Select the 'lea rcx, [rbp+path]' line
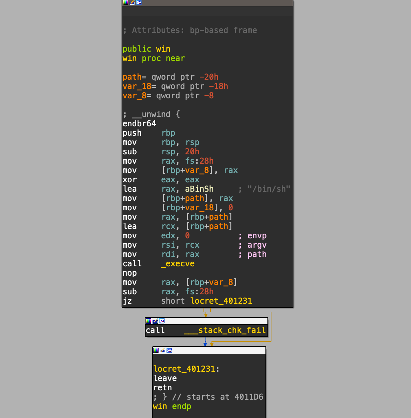Screen dimensions: 411x418 coord(178,226)
